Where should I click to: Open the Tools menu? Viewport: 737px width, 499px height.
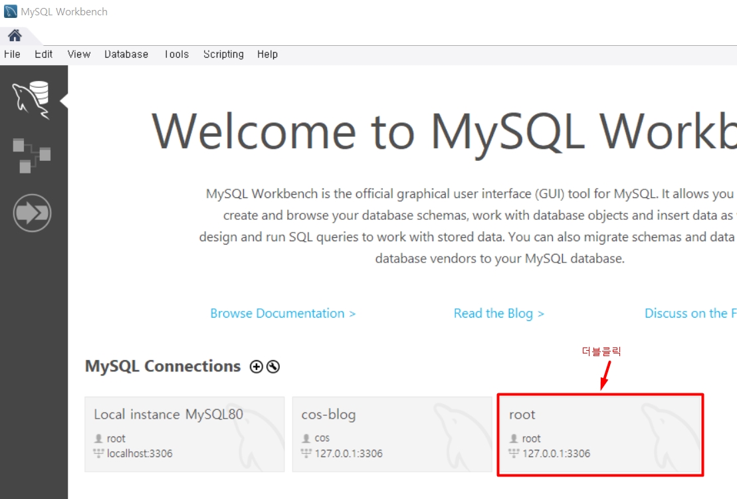coord(176,54)
